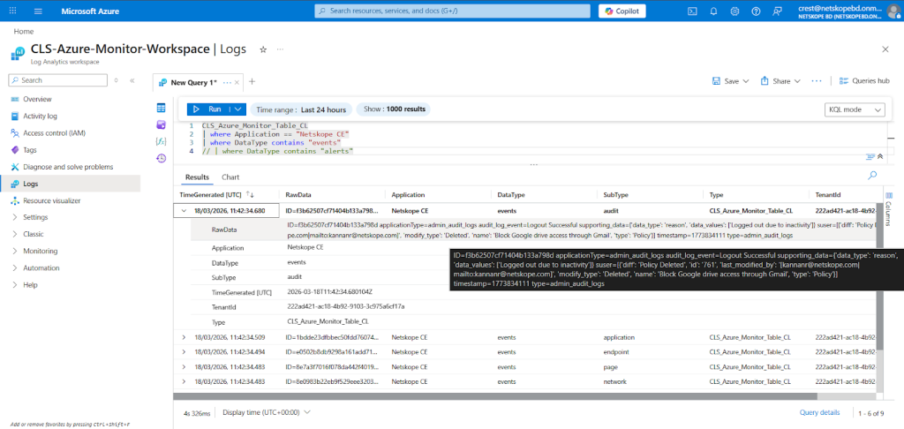
Task: Focus the top Search resources bar
Action: point(453,11)
